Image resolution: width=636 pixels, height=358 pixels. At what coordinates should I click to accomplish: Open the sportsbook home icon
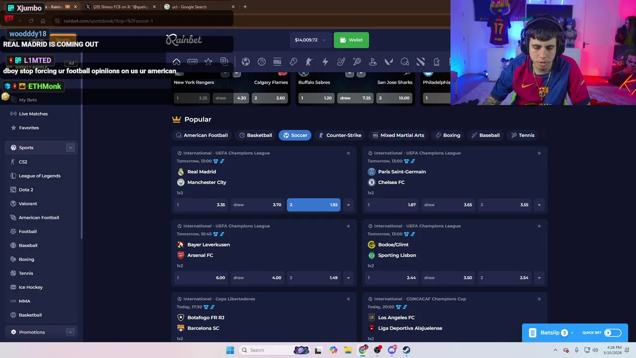pos(176,62)
